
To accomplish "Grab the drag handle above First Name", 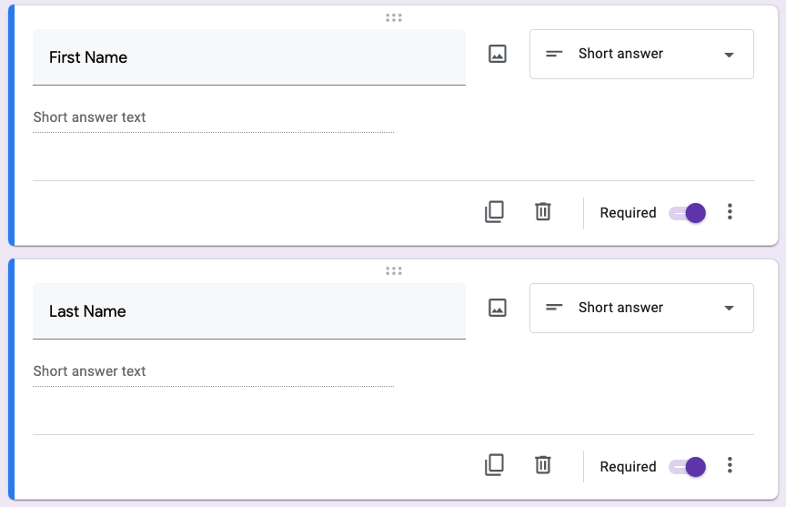I will (x=394, y=17).
